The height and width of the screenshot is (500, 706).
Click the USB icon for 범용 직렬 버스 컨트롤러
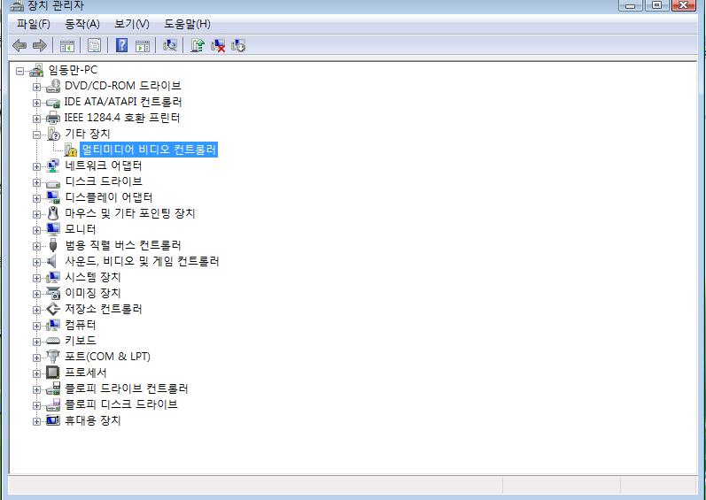[53, 245]
